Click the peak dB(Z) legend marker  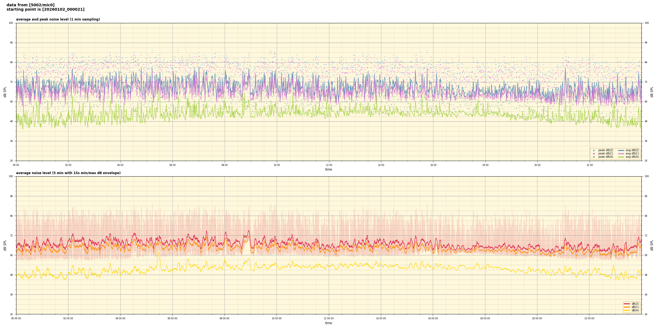[x=594, y=150]
